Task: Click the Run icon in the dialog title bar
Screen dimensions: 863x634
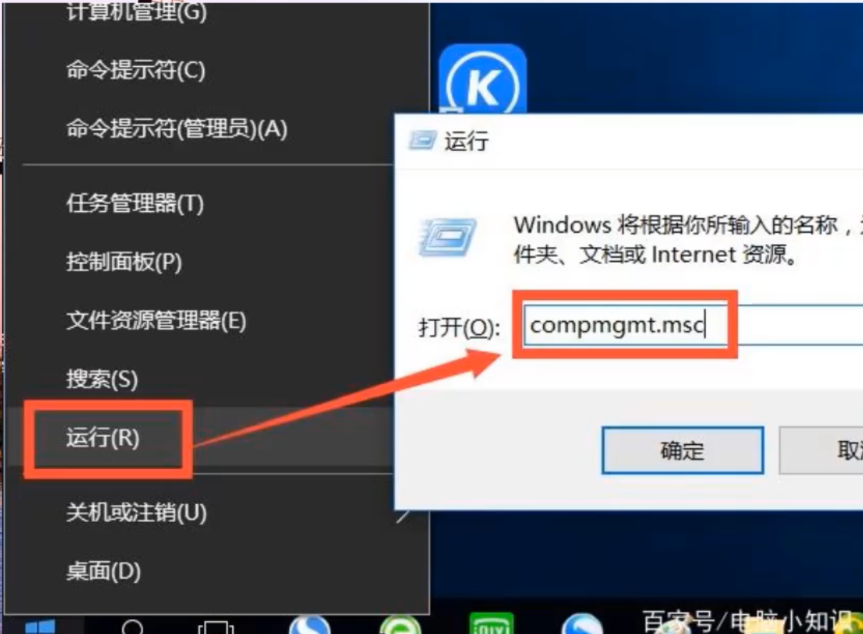Action: pyautogui.click(x=422, y=141)
